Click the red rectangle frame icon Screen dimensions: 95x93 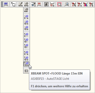coord(59,4)
